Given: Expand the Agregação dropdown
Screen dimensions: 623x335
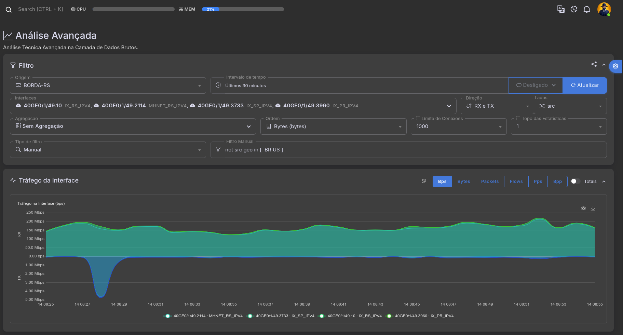Looking at the screenshot, I should pyautogui.click(x=133, y=126).
